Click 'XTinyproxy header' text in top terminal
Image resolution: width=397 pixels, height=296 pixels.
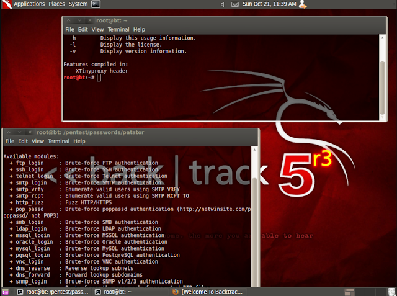click(x=102, y=71)
